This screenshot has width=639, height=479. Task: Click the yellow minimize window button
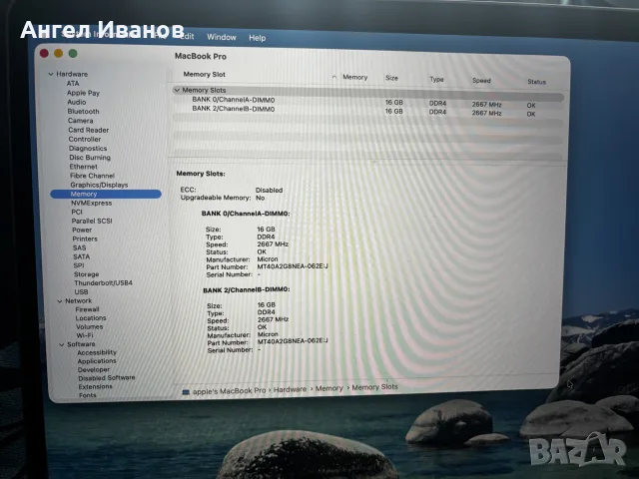click(x=58, y=53)
